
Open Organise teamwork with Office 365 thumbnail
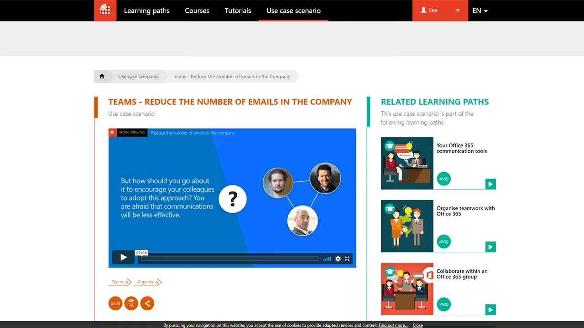tap(407, 226)
